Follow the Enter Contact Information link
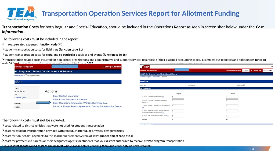This screenshot has width=275, height=154. [66, 96]
